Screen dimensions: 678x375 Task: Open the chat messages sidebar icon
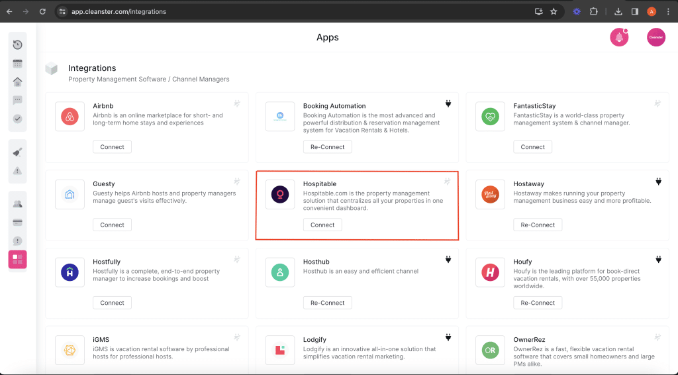(x=17, y=100)
